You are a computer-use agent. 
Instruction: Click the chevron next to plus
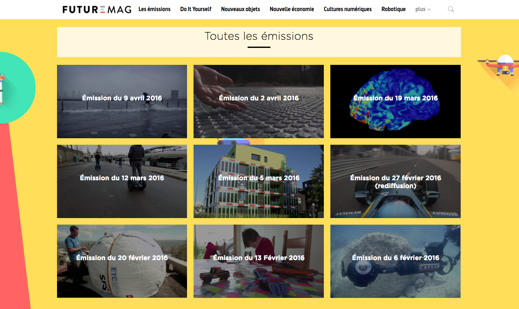coord(429,9)
